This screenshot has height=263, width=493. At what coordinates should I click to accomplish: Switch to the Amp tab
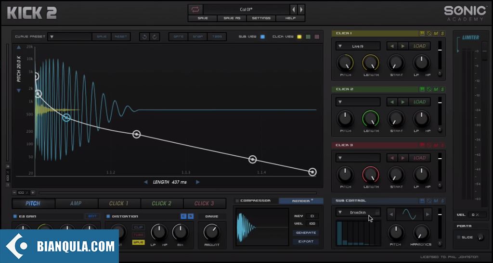pos(76,203)
